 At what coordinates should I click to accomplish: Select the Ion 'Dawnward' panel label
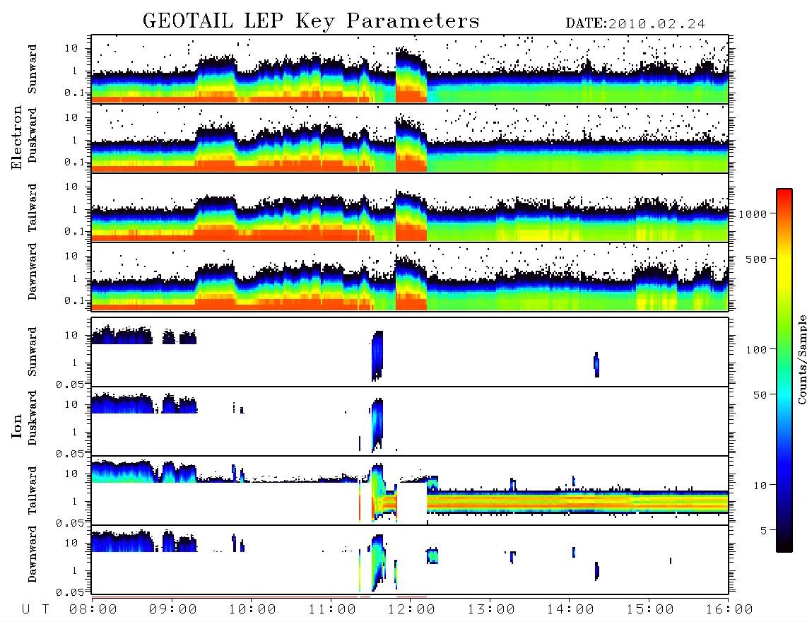33,554
